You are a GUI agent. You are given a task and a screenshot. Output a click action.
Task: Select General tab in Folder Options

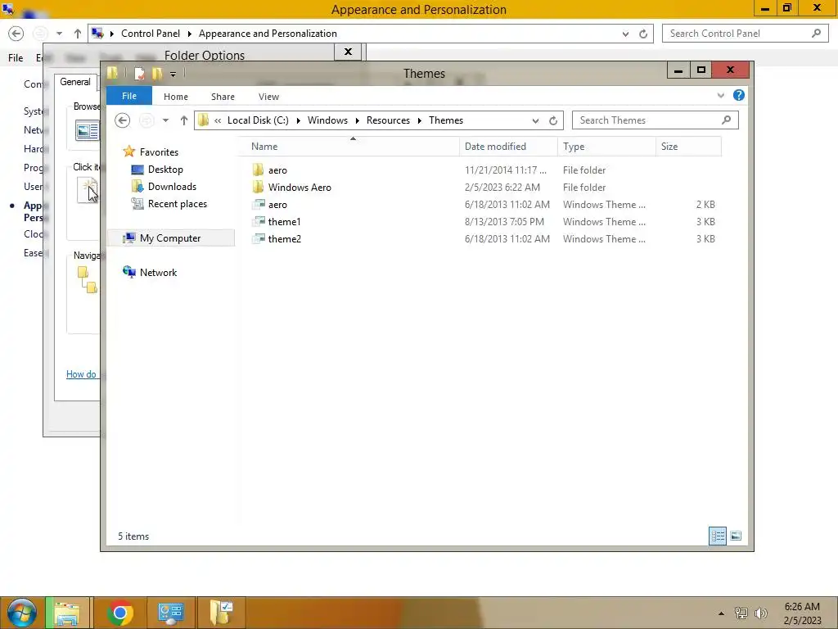tap(75, 82)
